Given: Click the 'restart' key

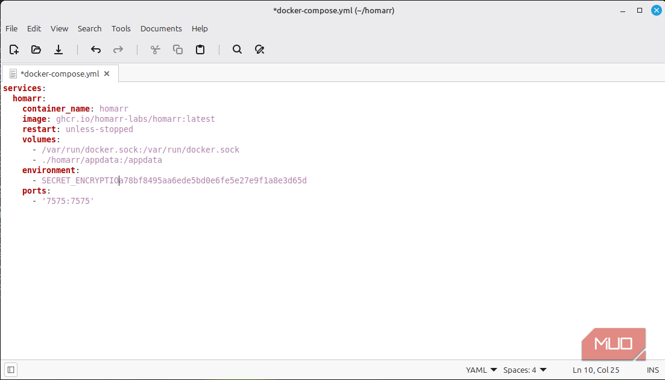Looking at the screenshot, I should tap(39, 129).
